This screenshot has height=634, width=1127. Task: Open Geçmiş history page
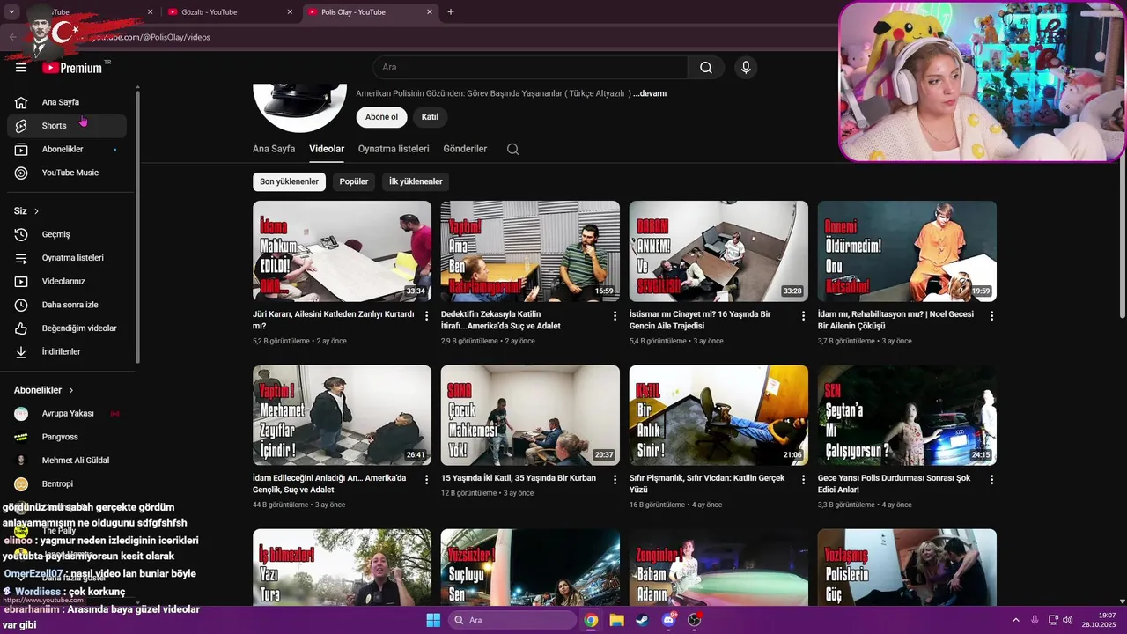(67, 234)
